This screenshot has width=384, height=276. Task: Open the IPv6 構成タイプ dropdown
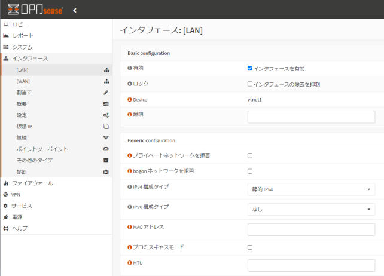(311, 210)
